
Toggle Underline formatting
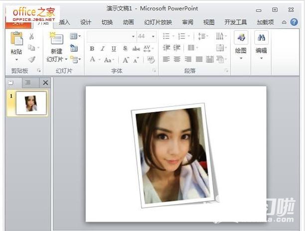click(x=114, y=48)
